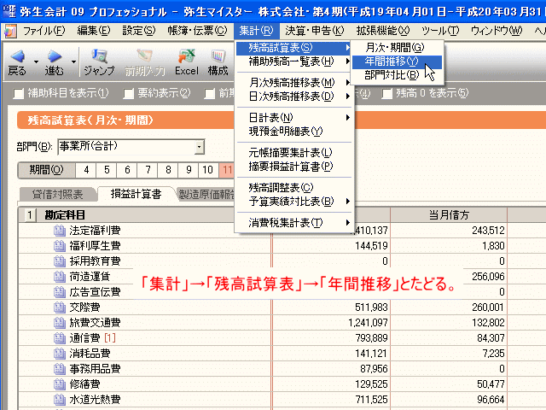The height and width of the screenshot is (410, 546).
Task: Open the ウィンドウ menu
Action: click(x=497, y=31)
